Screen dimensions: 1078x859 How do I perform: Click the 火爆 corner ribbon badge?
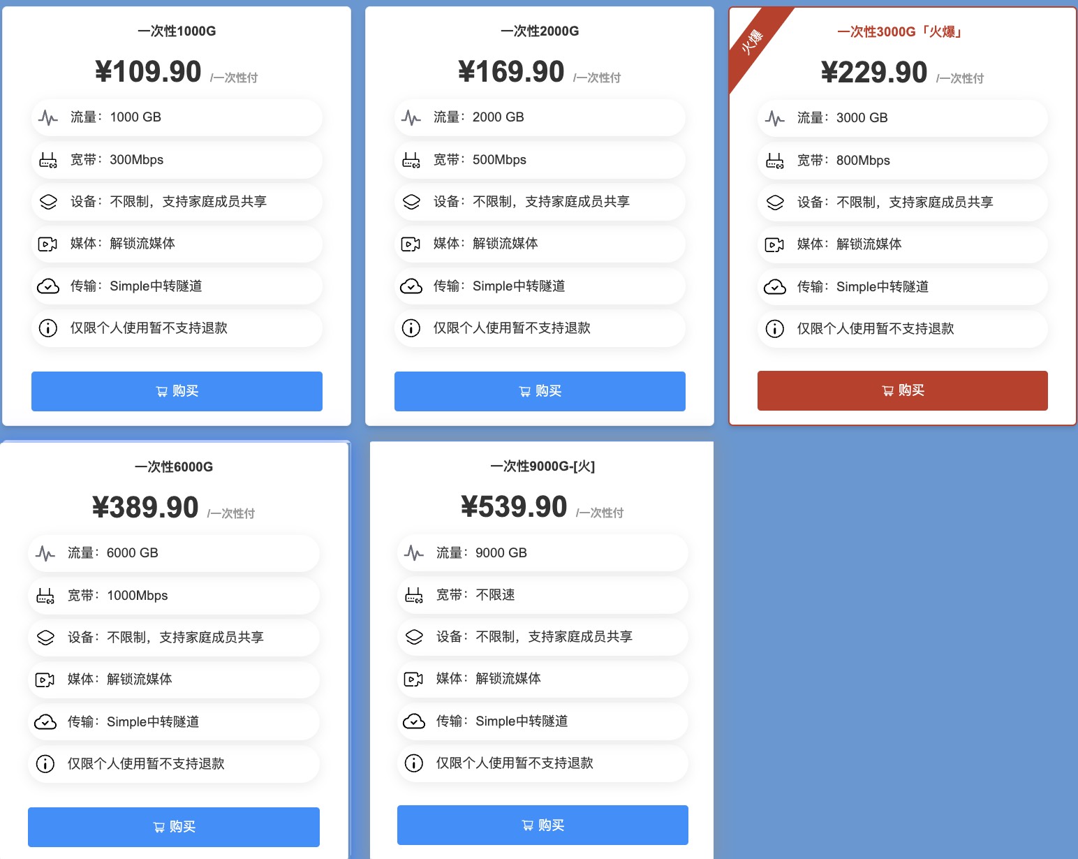(x=753, y=42)
